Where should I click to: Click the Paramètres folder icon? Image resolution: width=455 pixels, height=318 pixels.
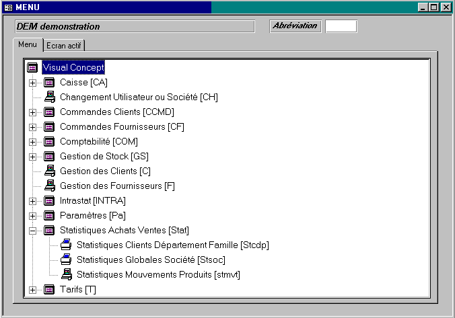(x=49, y=216)
